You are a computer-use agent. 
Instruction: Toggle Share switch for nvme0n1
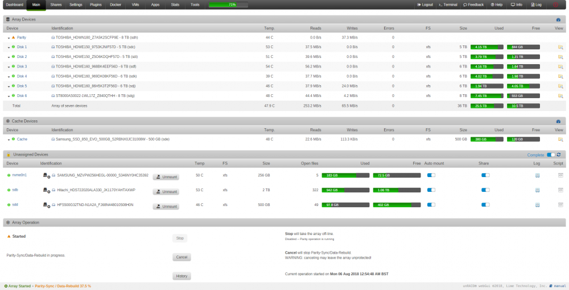[485, 175]
